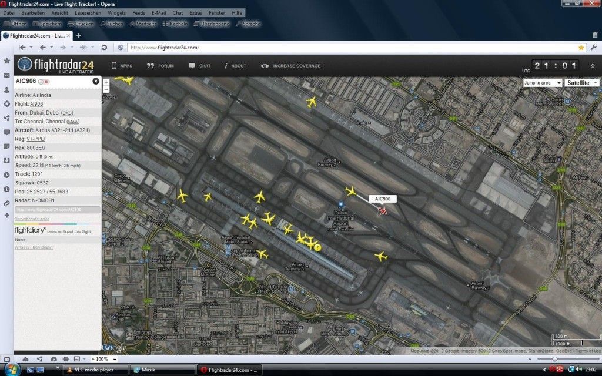Toggle Opera Turbo in the status bar
602x376 pixels.
click(x=53, y=360)
